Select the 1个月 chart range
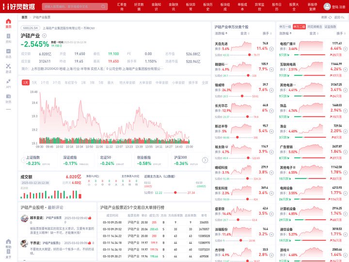This screenshot has width=349, height=262. point(45,82)
